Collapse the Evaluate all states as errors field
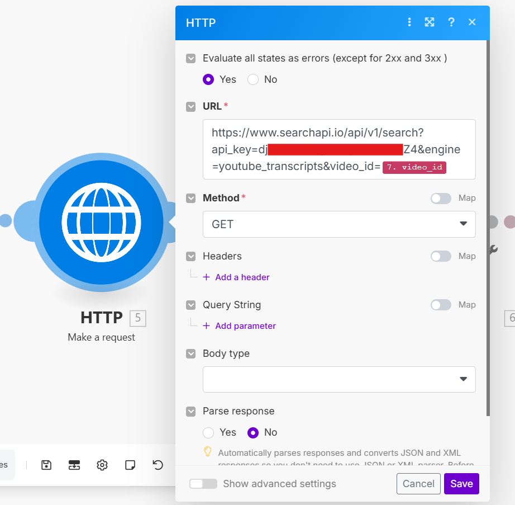The height and width of the screenshot is (505, 515). point(191,59)
